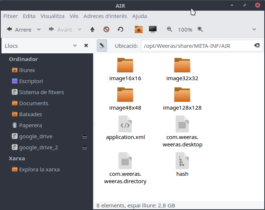Zoom out with the magnifier minus icon
The height and width of the screenshot is (210, 265).
pyautogui.click(x=170, y=29)
